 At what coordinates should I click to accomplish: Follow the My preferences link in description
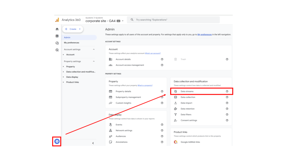(x=204, y=34)
